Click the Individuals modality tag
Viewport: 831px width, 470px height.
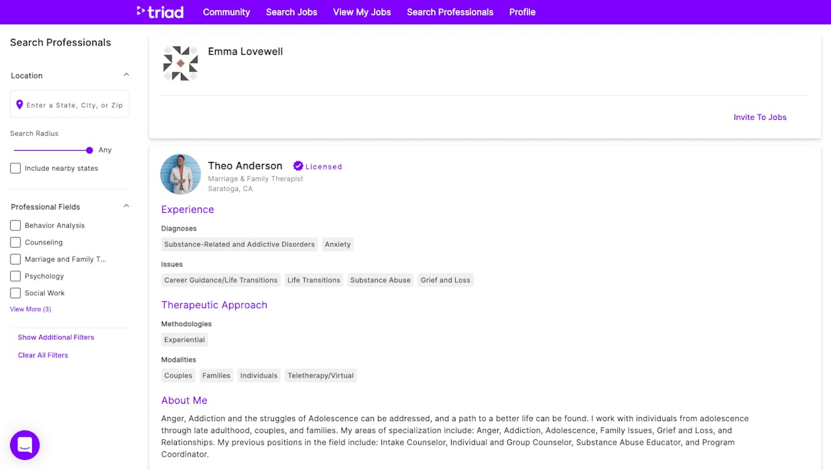[259, 376]
